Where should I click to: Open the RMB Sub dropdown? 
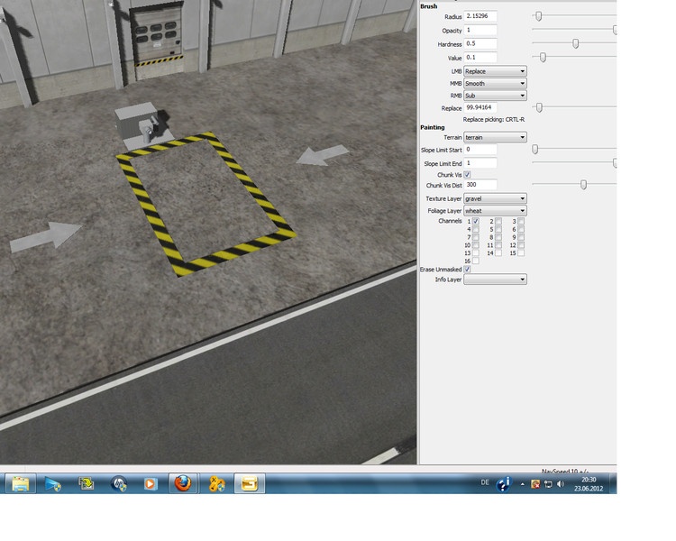pyautogui.click(x=495, y=96)
